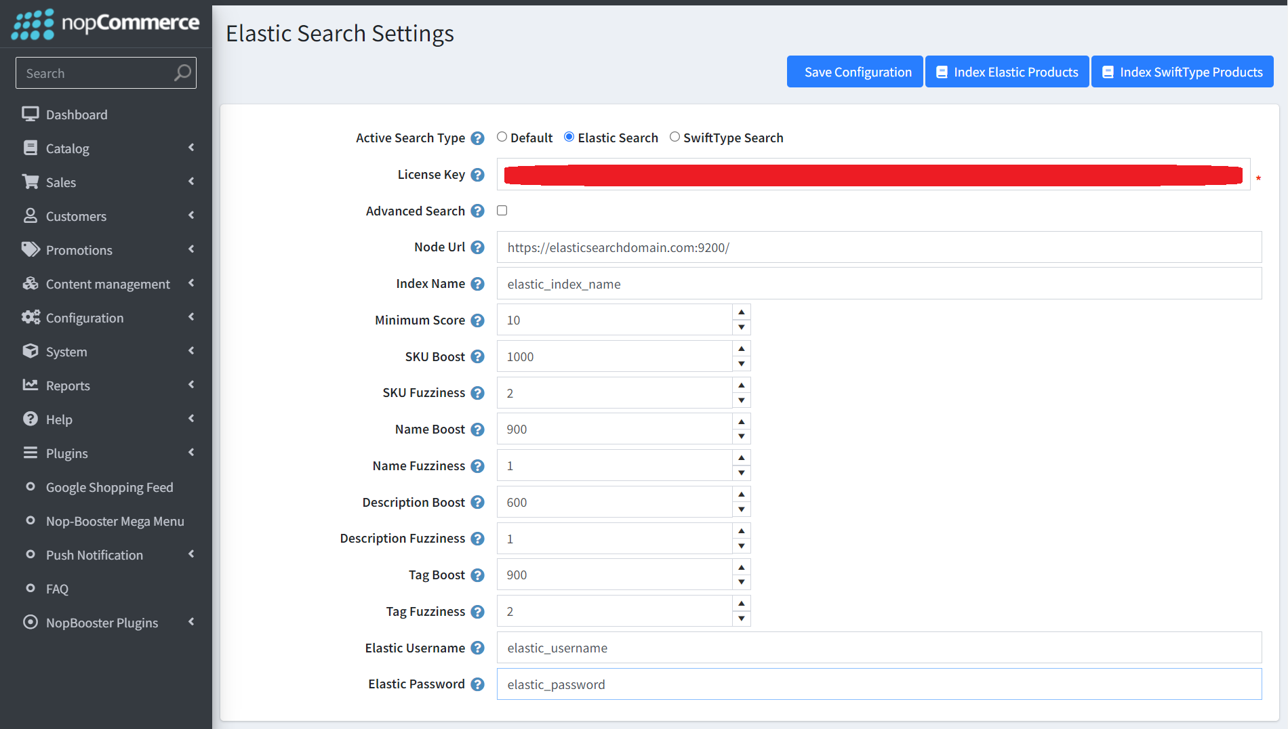Focus the sidebar Search input

point(95,72)
